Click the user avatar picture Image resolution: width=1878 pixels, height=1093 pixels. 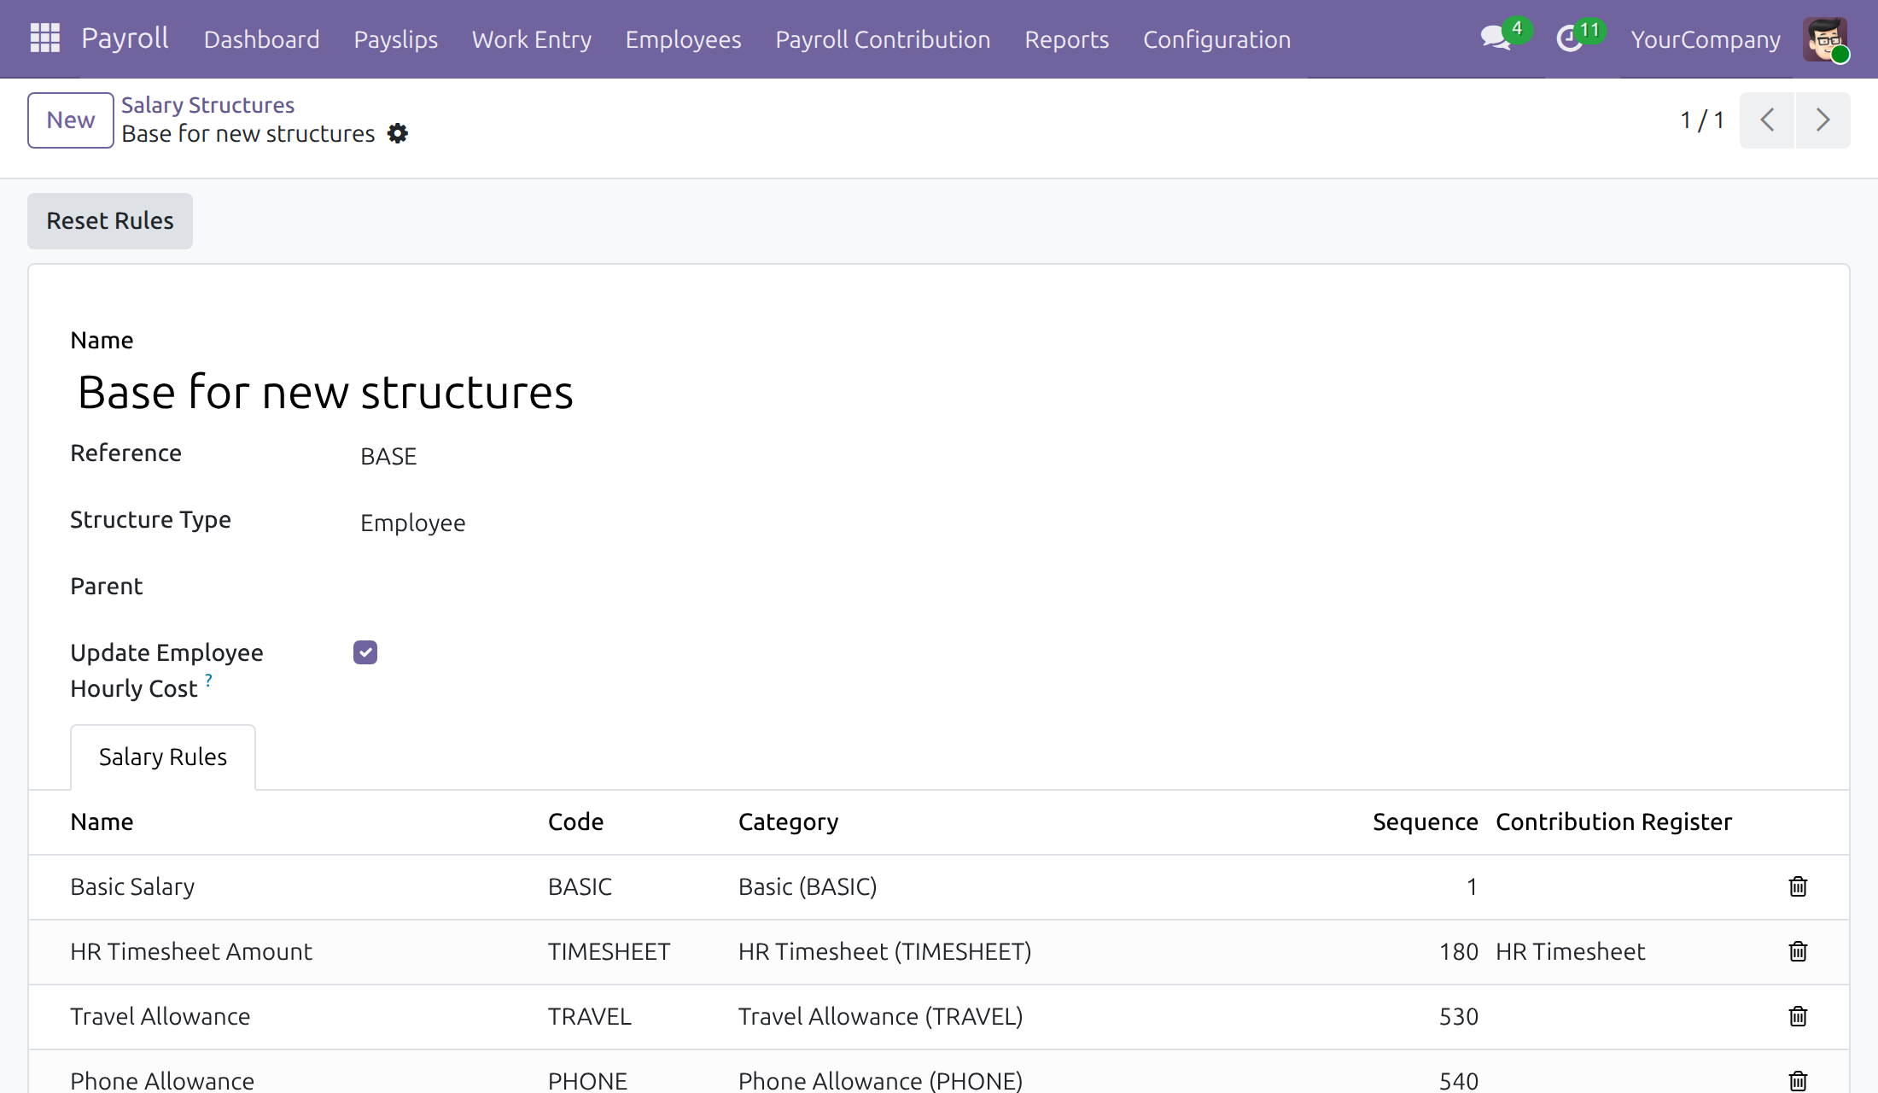click(x=1825, y=38)
